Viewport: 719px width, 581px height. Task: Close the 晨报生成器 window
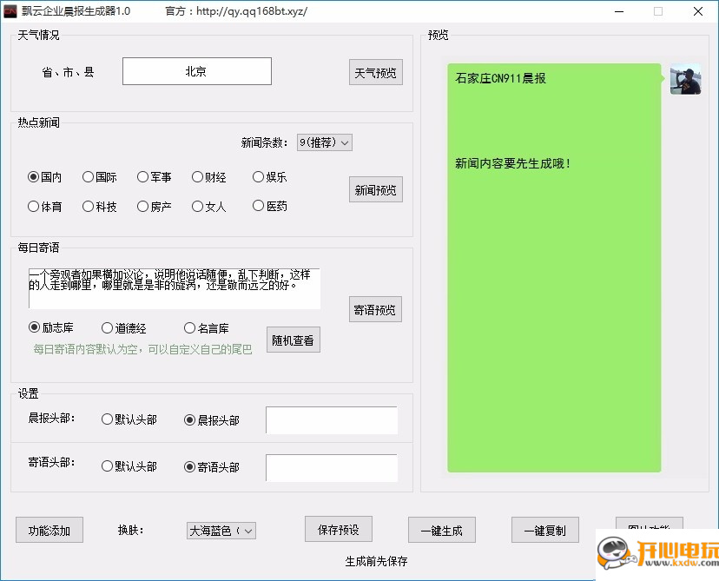(698, 11)
